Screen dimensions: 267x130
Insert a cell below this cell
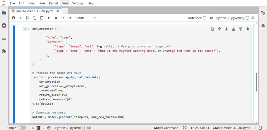pyautogui.click(x=240, y=29)
